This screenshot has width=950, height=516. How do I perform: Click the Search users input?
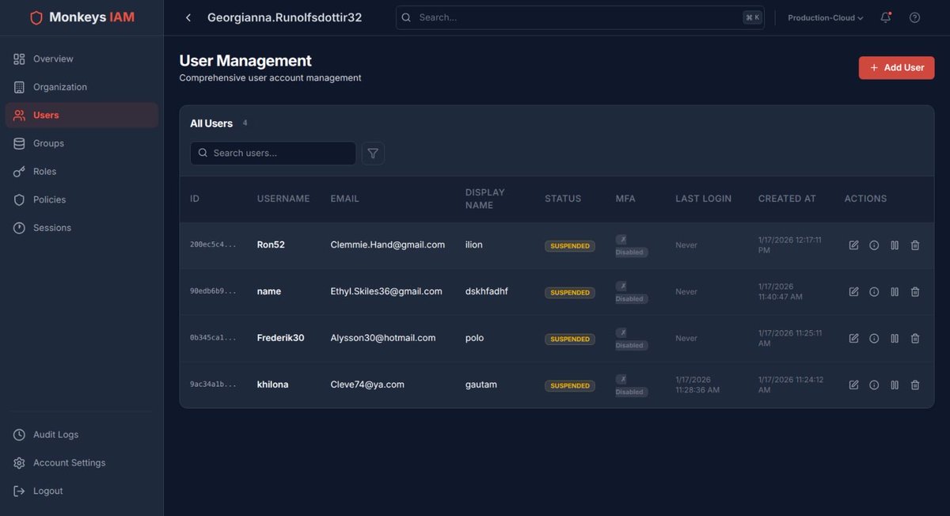point(273,154)
